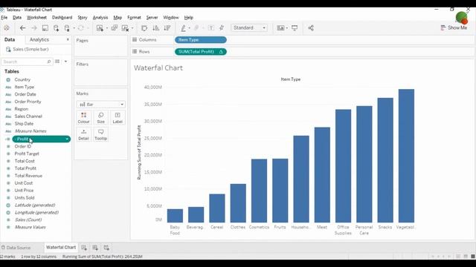Click the New Worksheet toolbar icon
This screenshot has height=267, width=476.
[100, 28]
